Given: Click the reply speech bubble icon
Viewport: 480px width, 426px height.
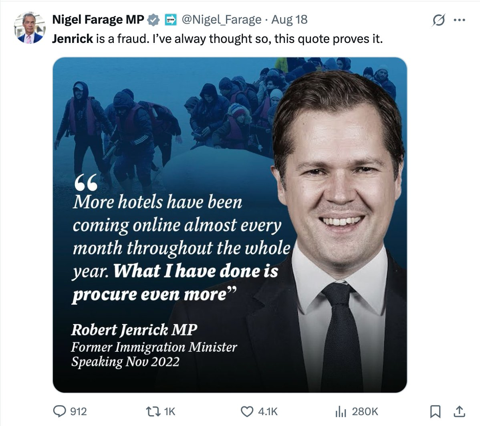Looking at the screenshot, I should pyautogui.click(x=59, y=411).
